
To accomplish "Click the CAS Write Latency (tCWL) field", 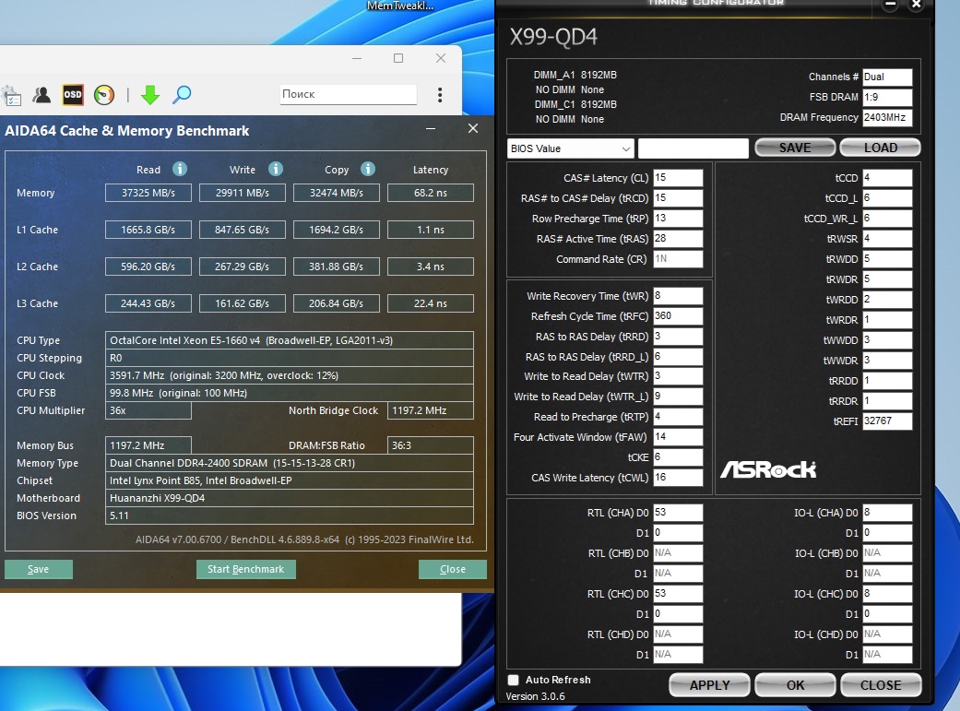I will 678,477.
